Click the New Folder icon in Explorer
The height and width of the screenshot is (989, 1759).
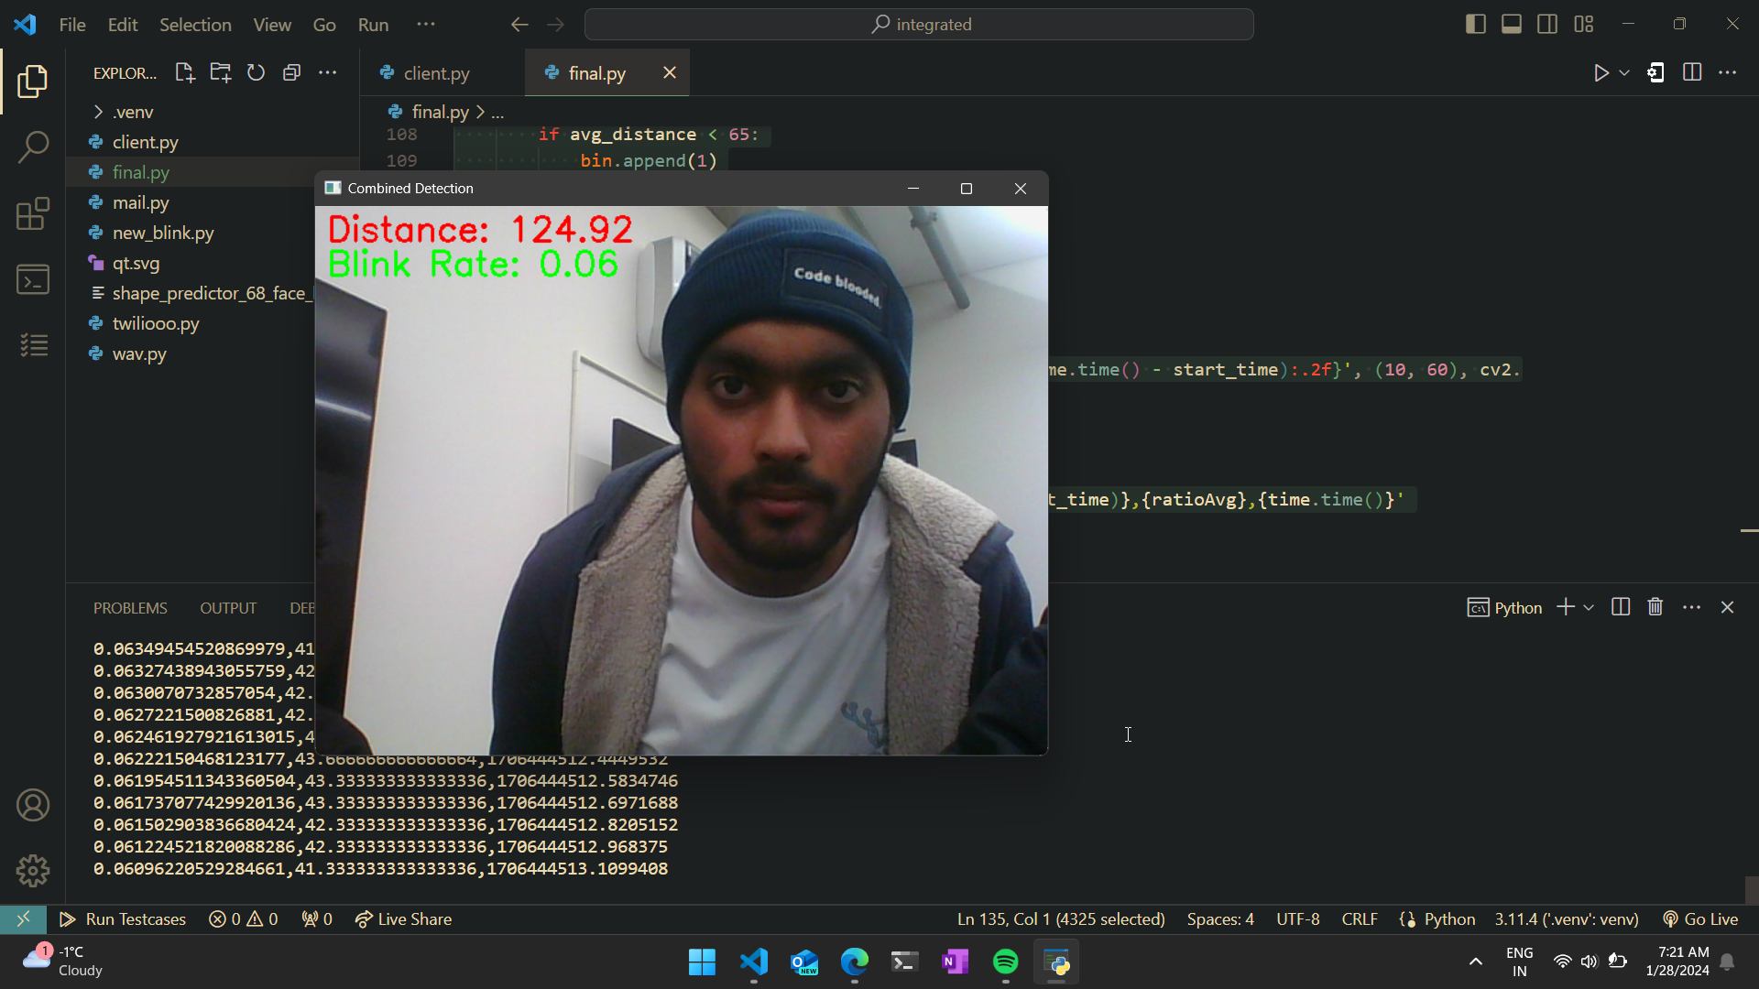click(221, 73)
